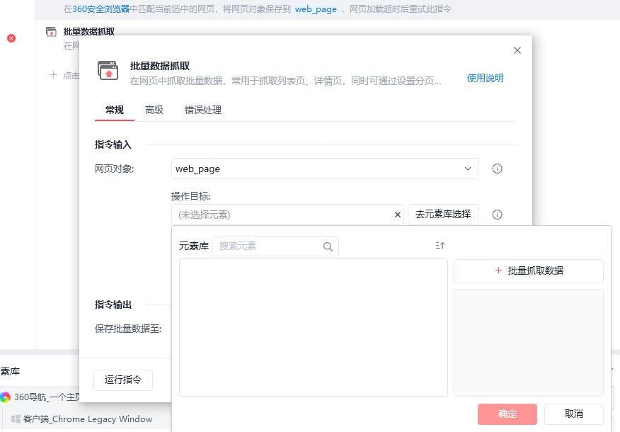The height and width of the screenshot is (432, 620).
Task: Open the 使用说明 help link
Action: click(x=485, y=78)
